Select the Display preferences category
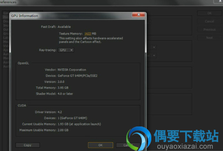The width and height of the screenshot is (223, 151). tap(6, 21)
